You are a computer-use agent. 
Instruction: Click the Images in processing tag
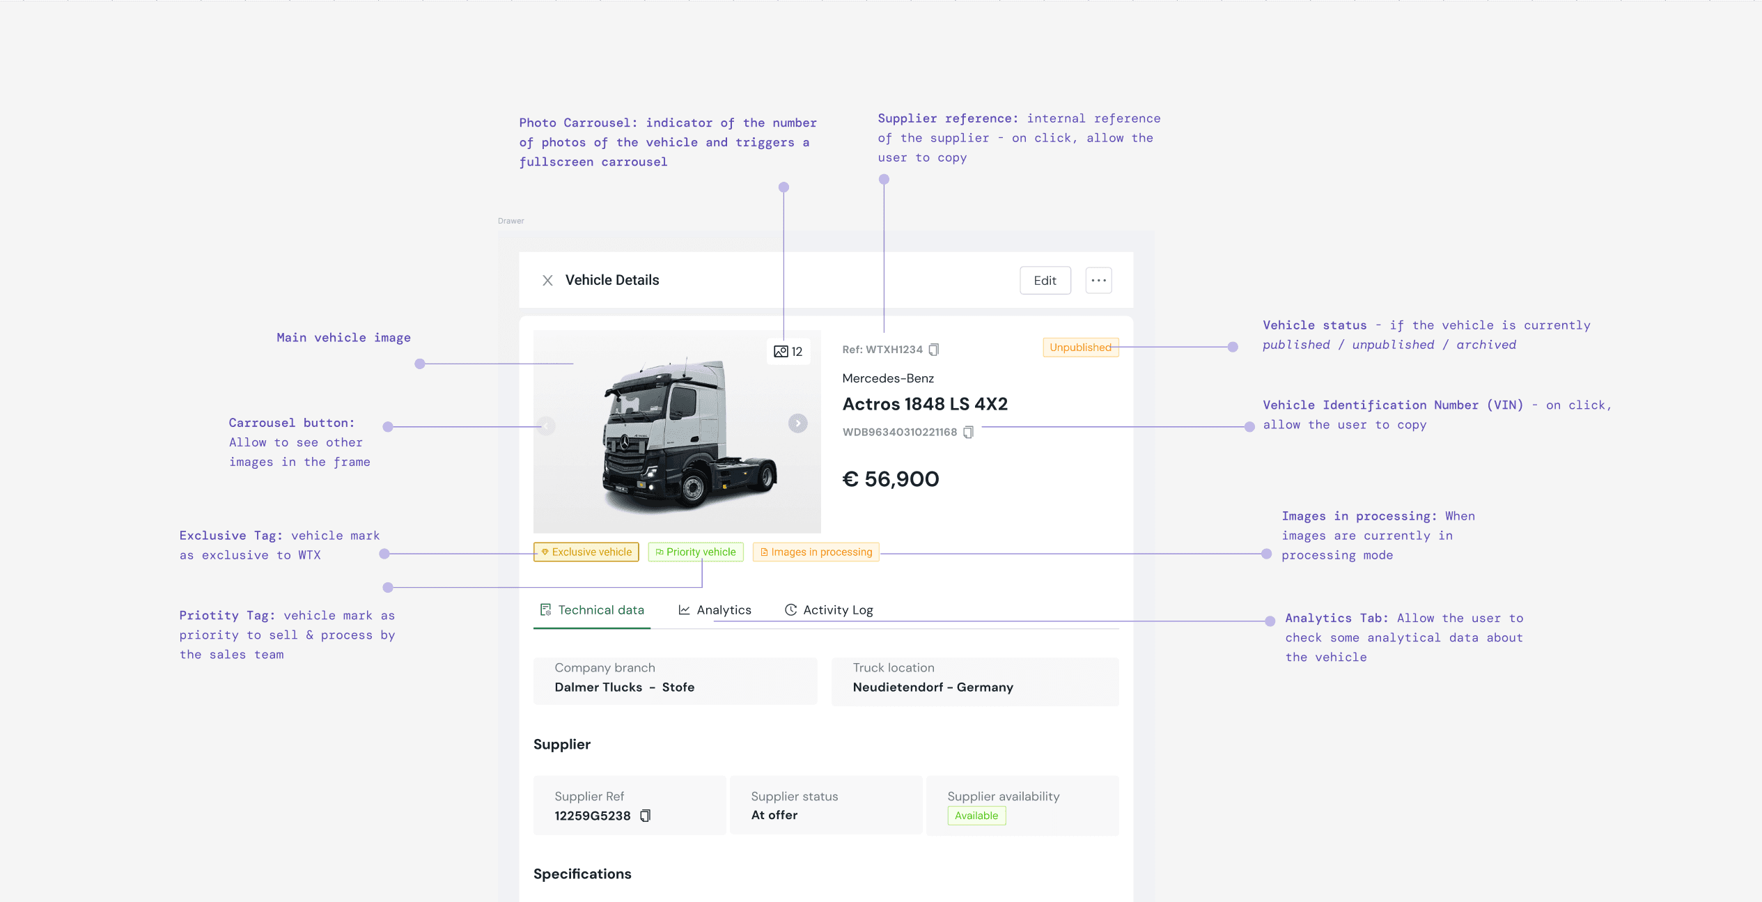816,552
